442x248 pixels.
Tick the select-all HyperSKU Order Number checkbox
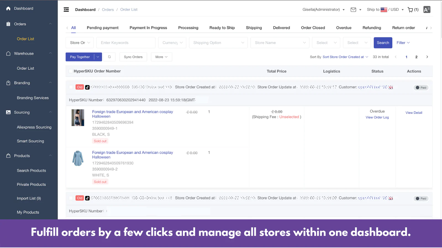70,71
